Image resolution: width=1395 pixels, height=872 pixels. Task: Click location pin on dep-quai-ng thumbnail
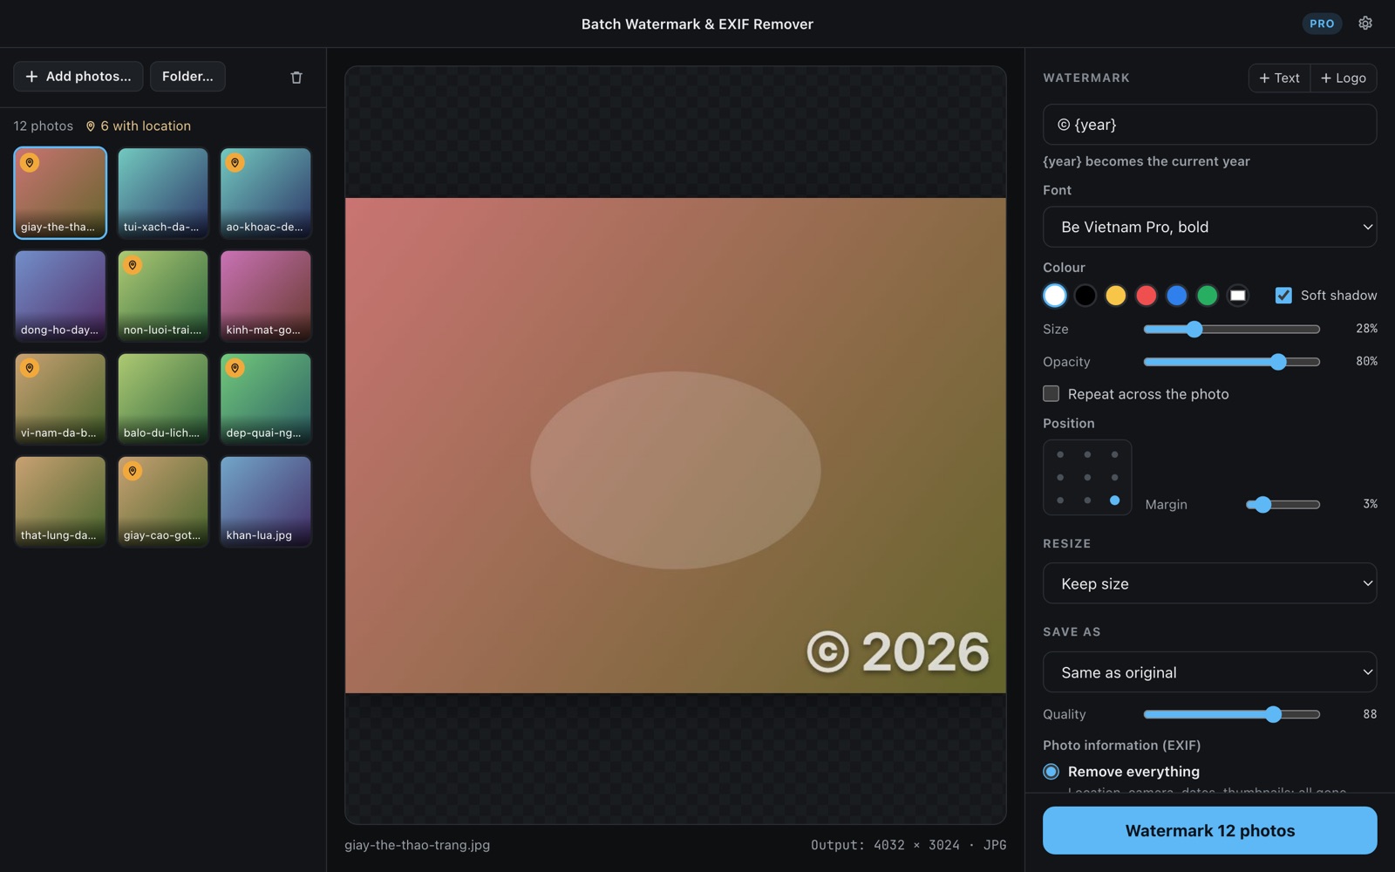click(235, 368)
